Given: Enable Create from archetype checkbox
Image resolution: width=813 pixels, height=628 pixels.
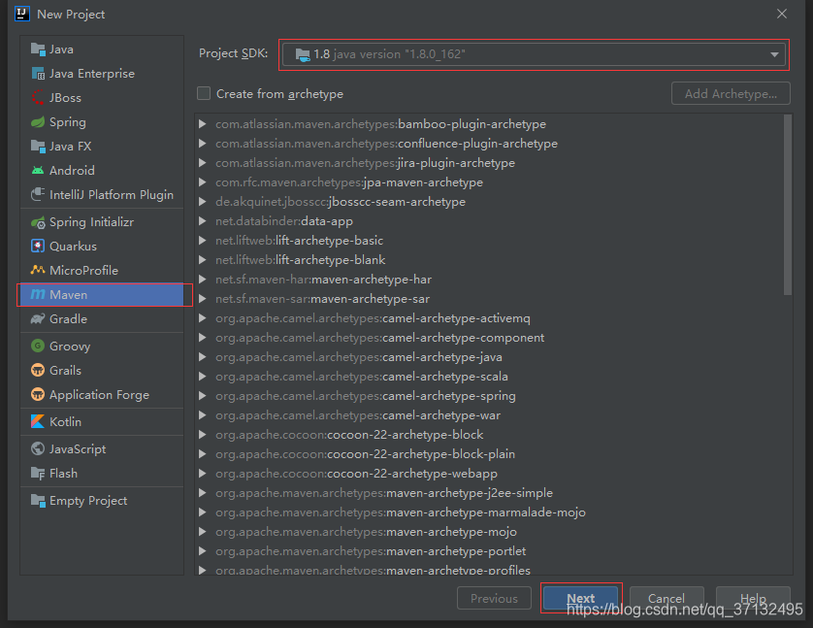Looking at the screenshot, I should 204,93.
